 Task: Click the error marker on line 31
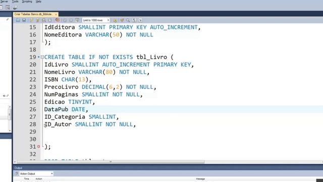pyautogui.click(x=38, y=147)
